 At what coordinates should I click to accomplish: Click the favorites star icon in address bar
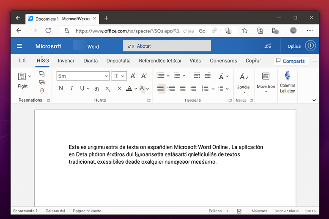[244, 30]
